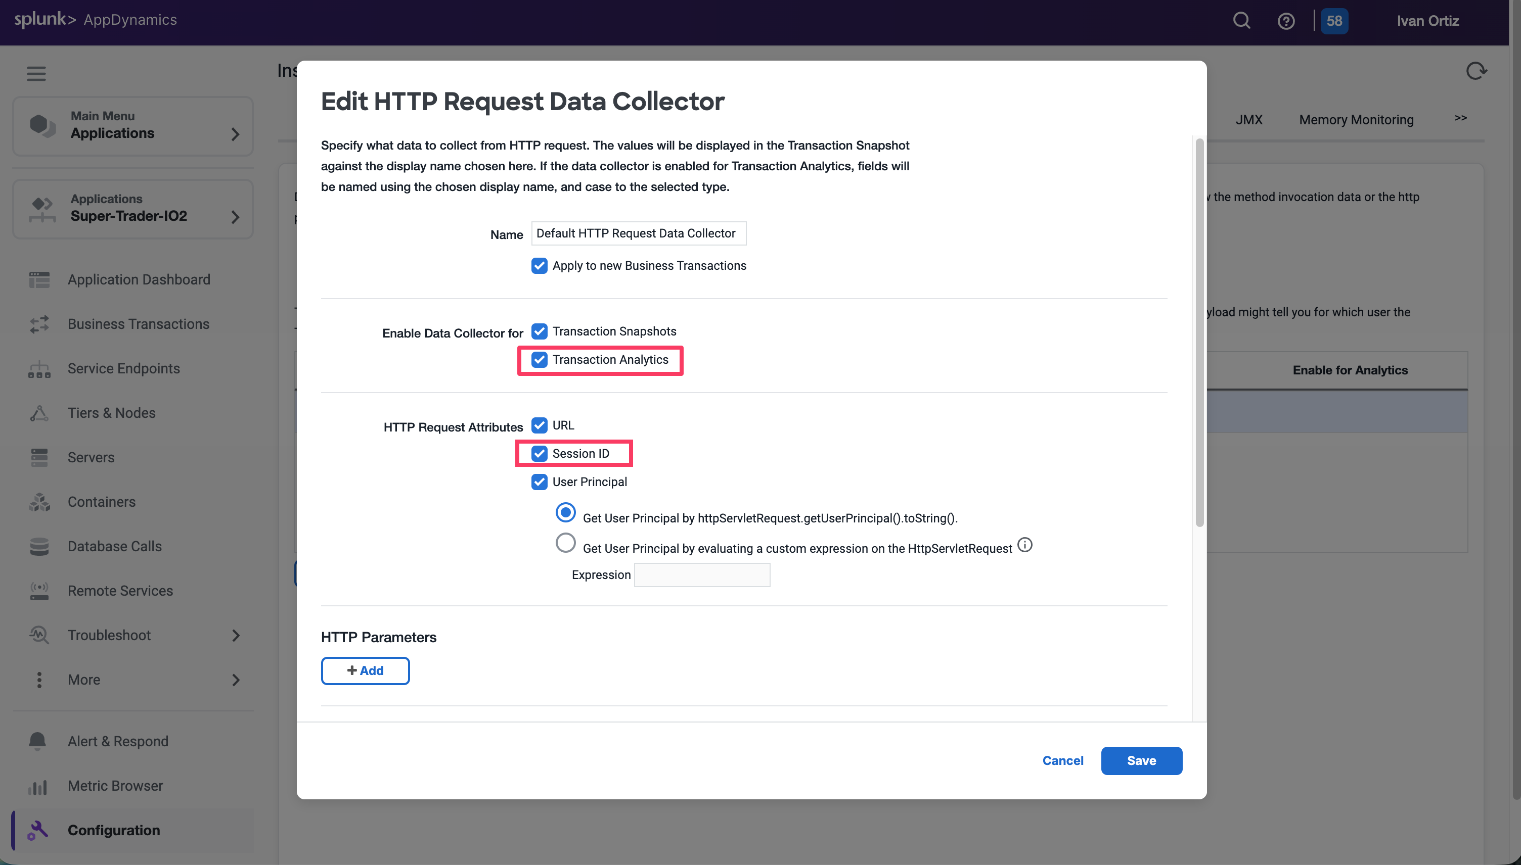Toggle the Session ID checkbox
The height and width of the screenshot is (865, 1521).
[539, 454]
